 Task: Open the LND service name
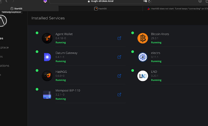click(x=154, y=72)
